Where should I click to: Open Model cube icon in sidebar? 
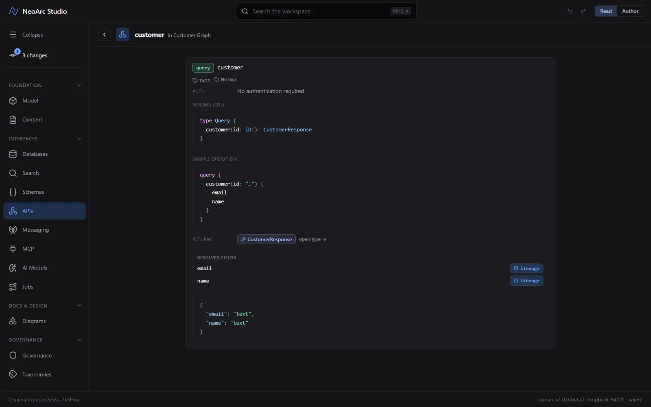[13, 101]
